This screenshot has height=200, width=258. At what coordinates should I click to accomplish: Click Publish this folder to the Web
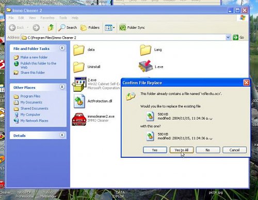[38, 65]
